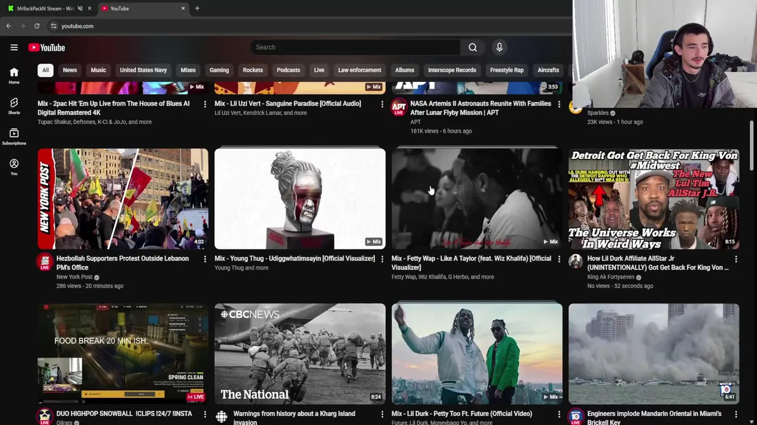Close the YouTube browser tab

tap(183, 8)
